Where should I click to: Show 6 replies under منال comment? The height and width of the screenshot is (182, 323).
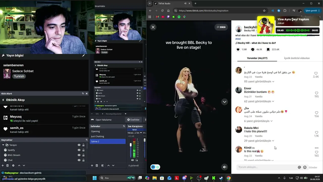(x=258, y=121)
